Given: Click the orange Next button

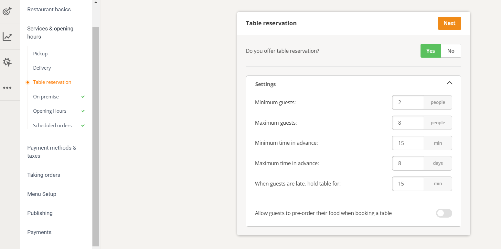Looking at the screenshot, I should [449, 23].
